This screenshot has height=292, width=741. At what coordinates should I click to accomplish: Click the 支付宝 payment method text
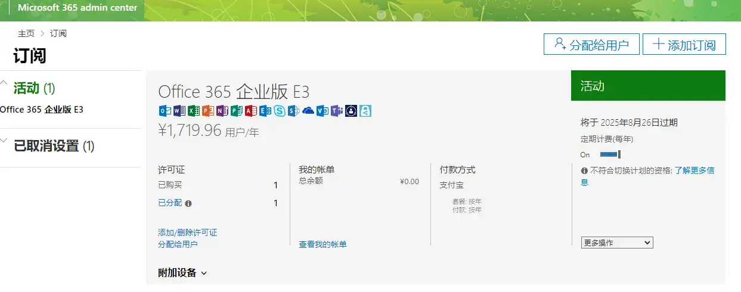[x=451, y=185]
